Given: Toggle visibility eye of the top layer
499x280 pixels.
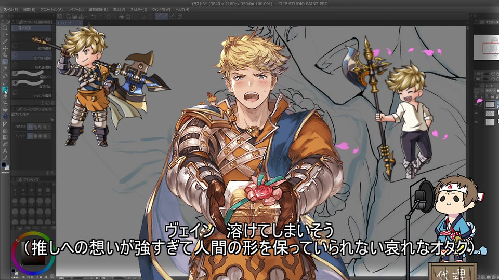Looking at the screenshot, I should (x=477, y=104).
